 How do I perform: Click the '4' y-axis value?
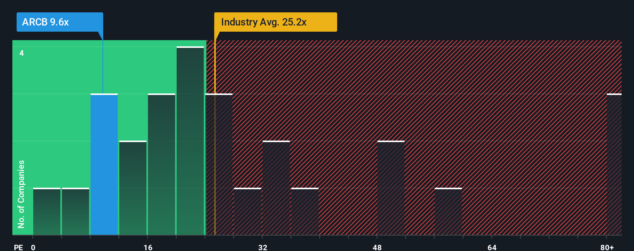pyautogui.click(x=22, y=53)
